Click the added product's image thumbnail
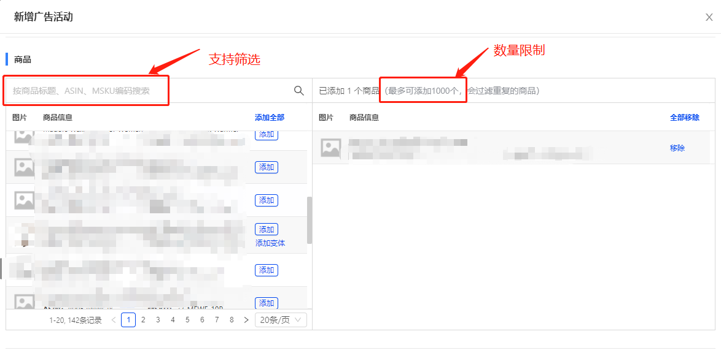The image size is (721, 364). pos(330,148)
